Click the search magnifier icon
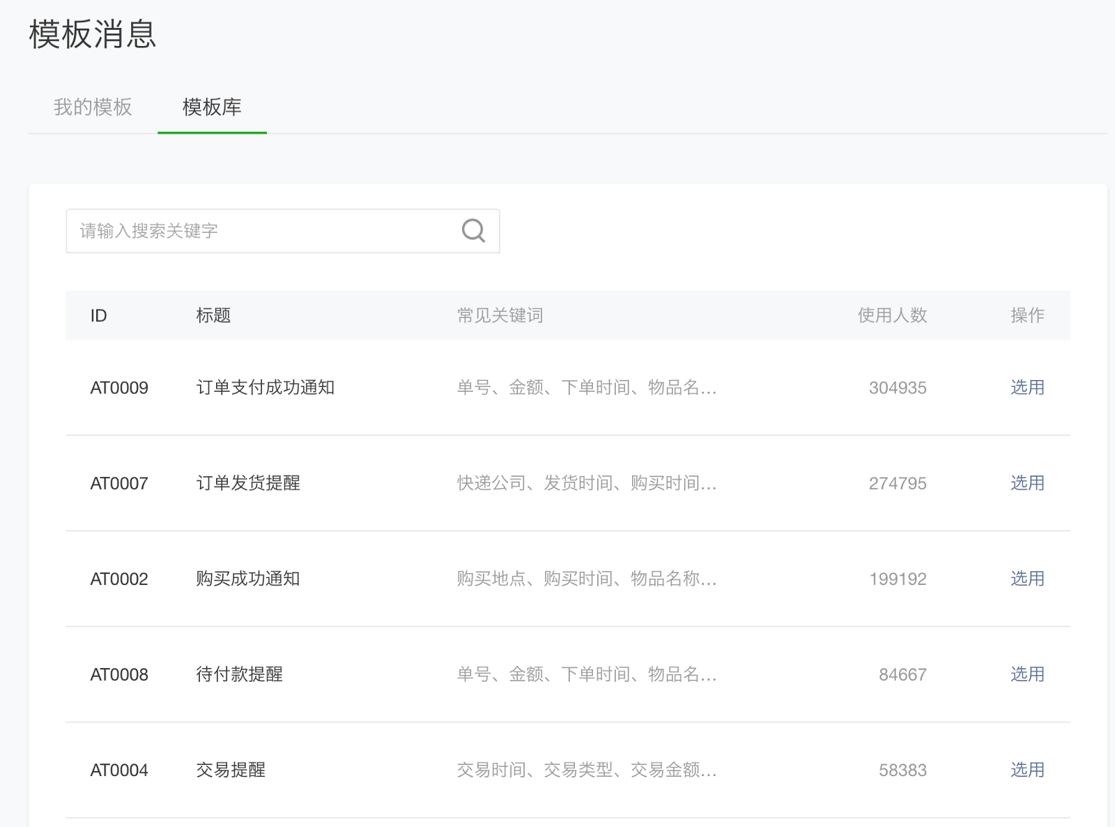 coord(473,230)
